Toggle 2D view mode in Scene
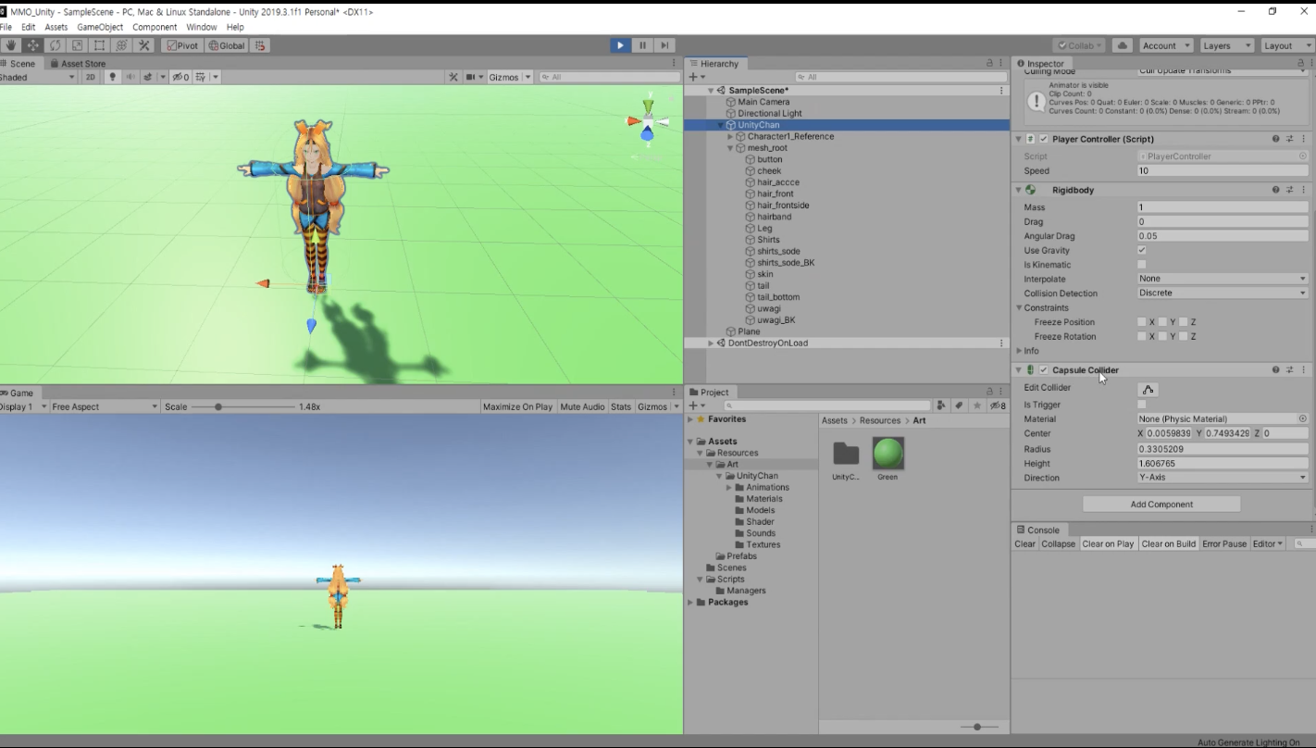The width and height of the screenshot is (1316, 748). (90, 77)
